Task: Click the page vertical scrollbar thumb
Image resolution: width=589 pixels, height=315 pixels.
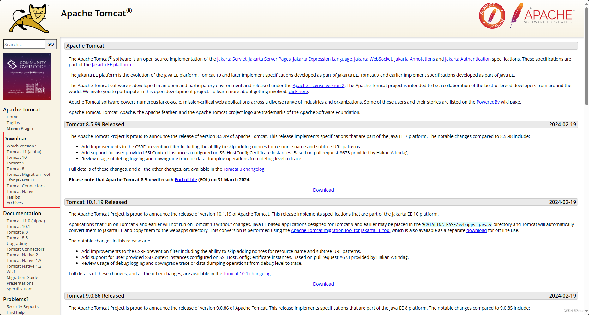Action: coord(586,56)
